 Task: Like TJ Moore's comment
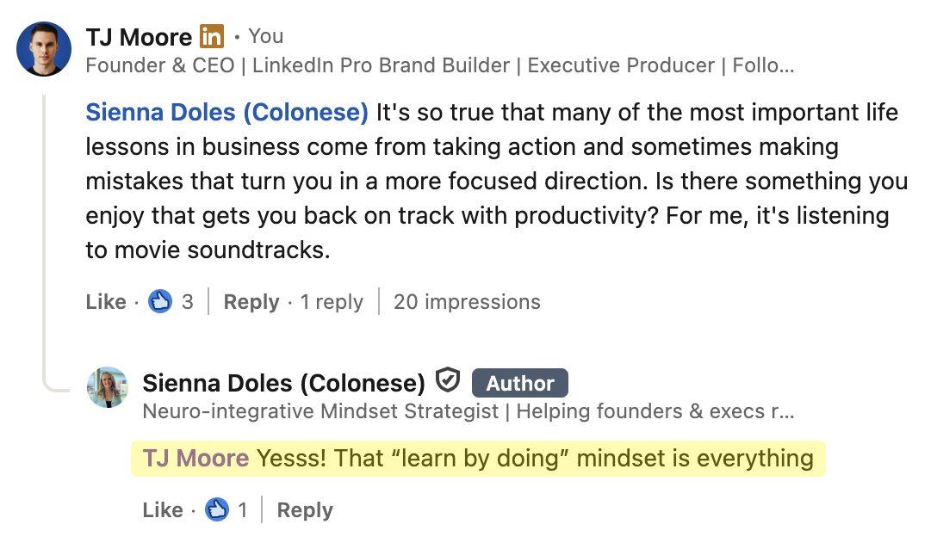point(106,302)
